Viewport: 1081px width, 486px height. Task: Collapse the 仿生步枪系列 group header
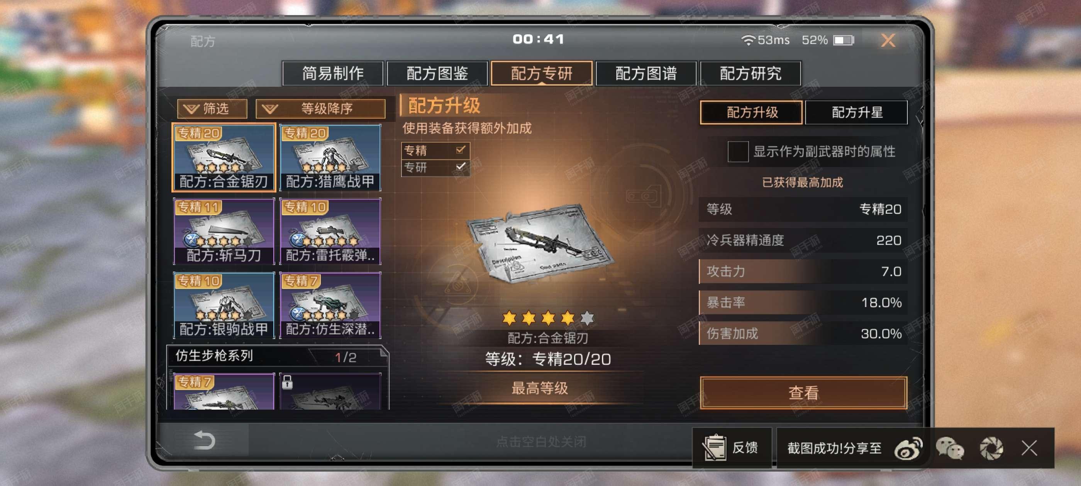(x=277, y=356)
